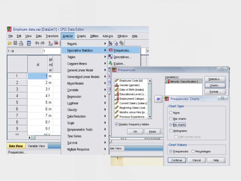Select the None chart type radio button
Image resolution: width=241 pixels, height=181 pixels.
pos(171,113)
